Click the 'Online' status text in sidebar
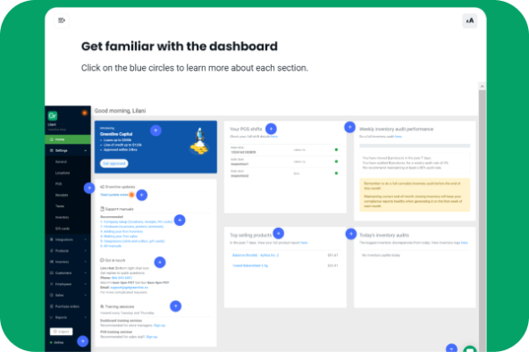 pos(59,342)
